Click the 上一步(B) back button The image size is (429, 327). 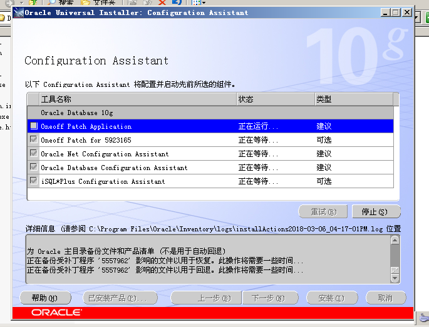(206, 298)
